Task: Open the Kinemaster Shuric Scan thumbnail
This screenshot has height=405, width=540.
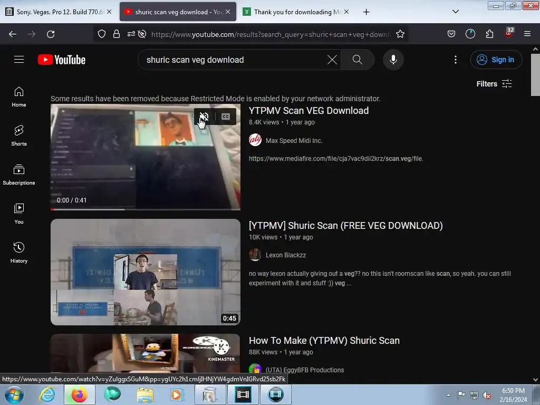Action: click(x=146, y=353)
